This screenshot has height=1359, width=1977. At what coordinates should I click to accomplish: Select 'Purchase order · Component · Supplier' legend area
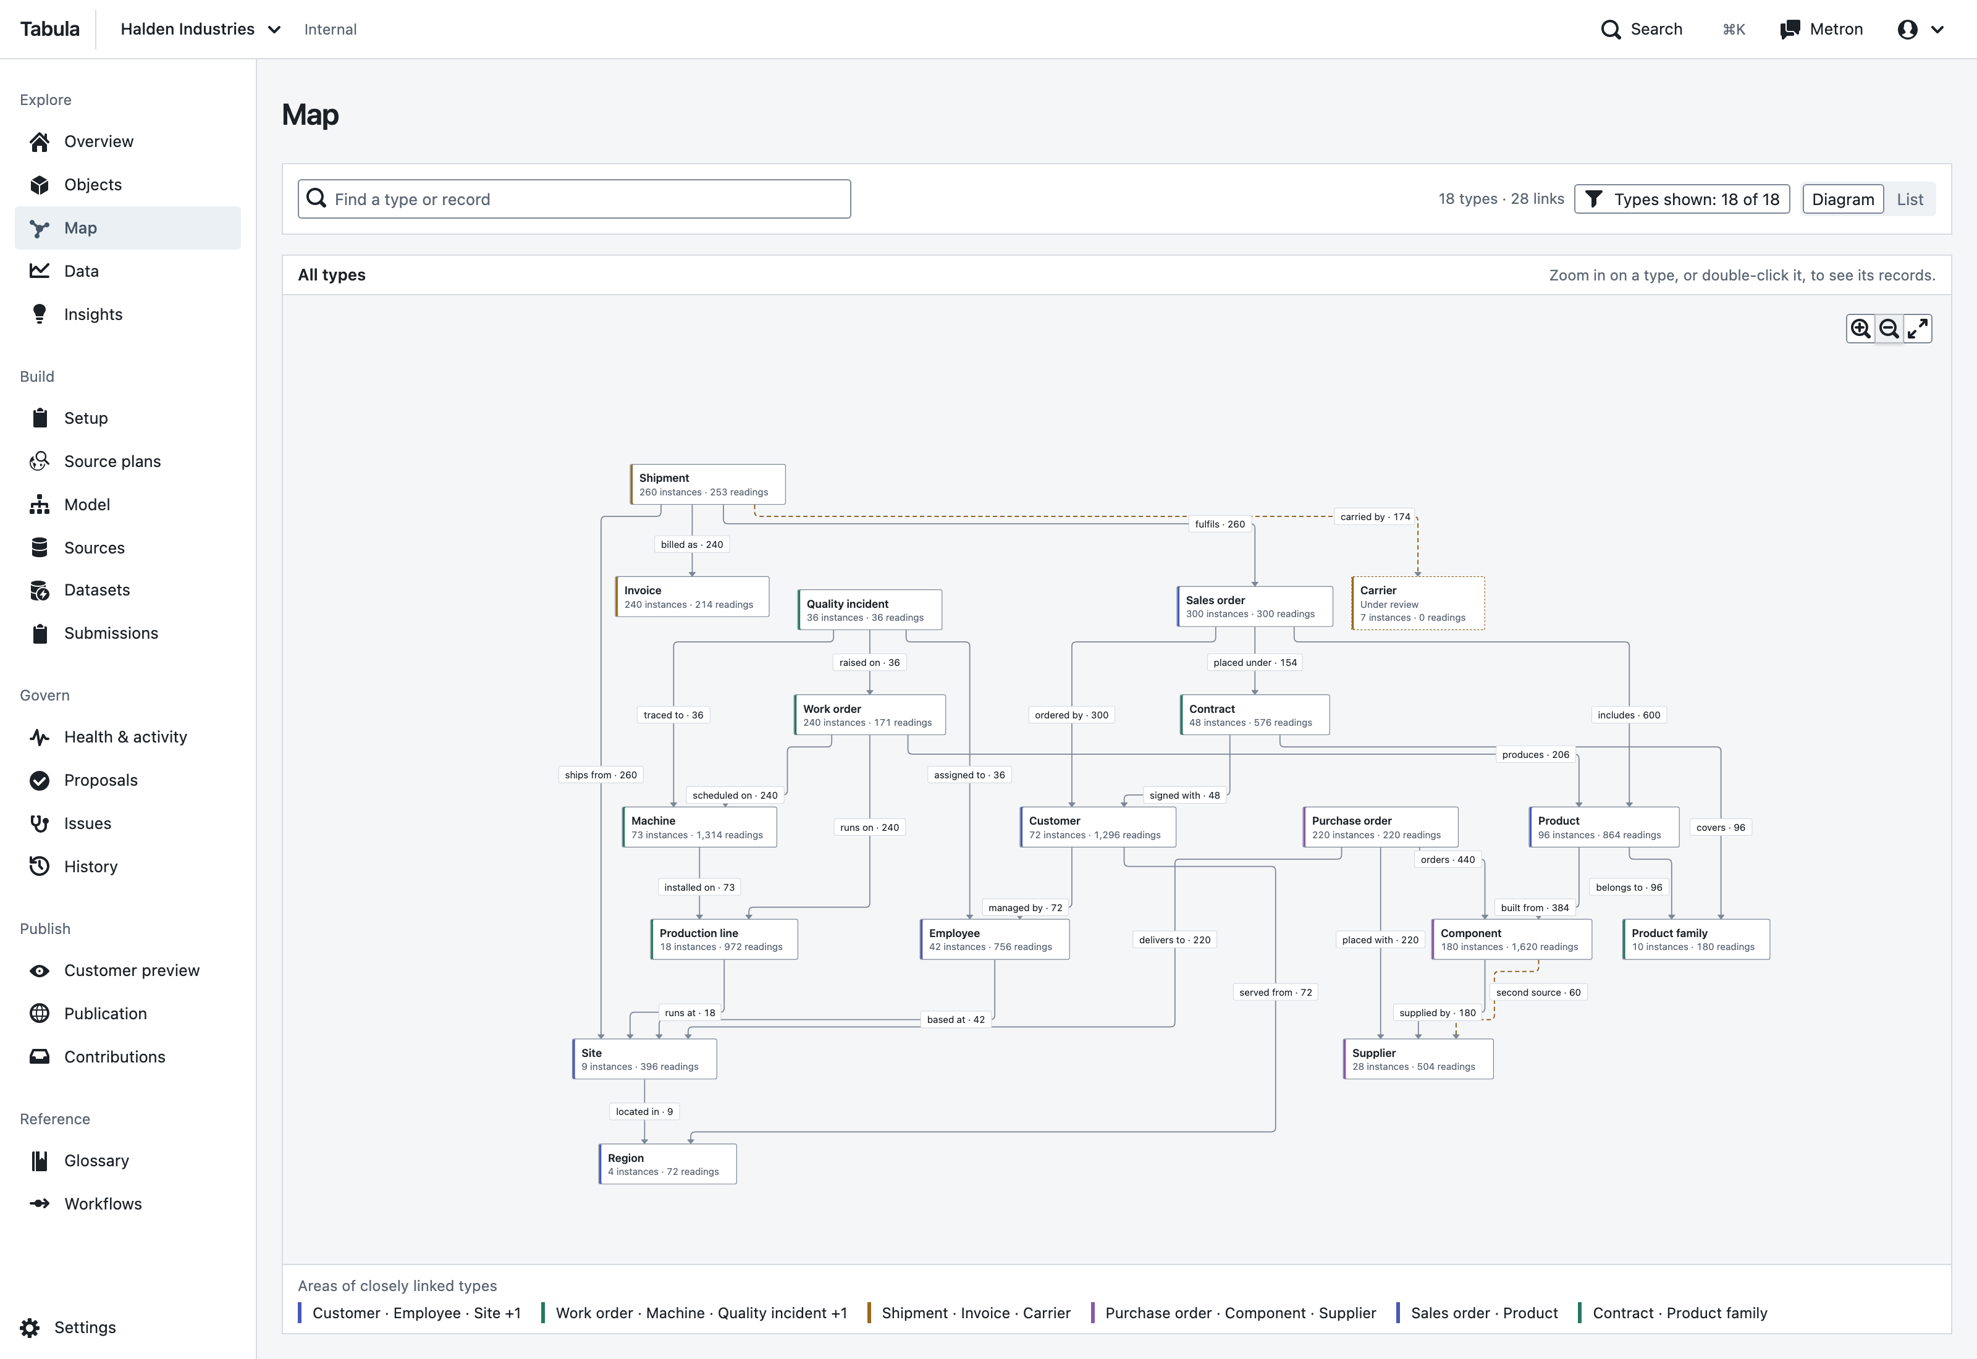(1234, 1313)
